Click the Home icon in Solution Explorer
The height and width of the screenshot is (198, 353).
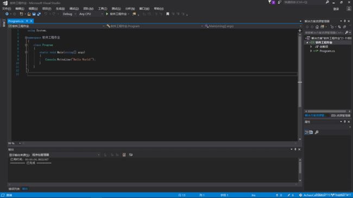click(317, 27)
